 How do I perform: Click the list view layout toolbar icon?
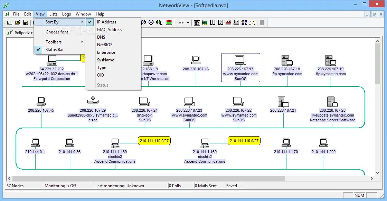click(181, 23)
